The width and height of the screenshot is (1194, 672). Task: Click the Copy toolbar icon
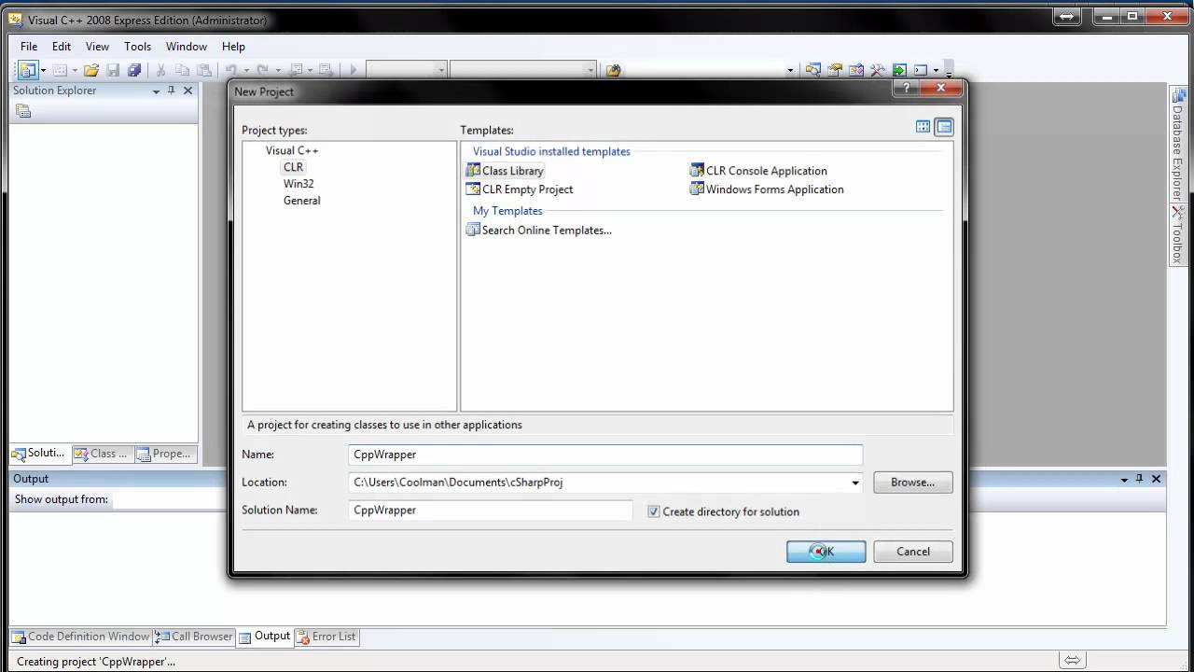182,70
